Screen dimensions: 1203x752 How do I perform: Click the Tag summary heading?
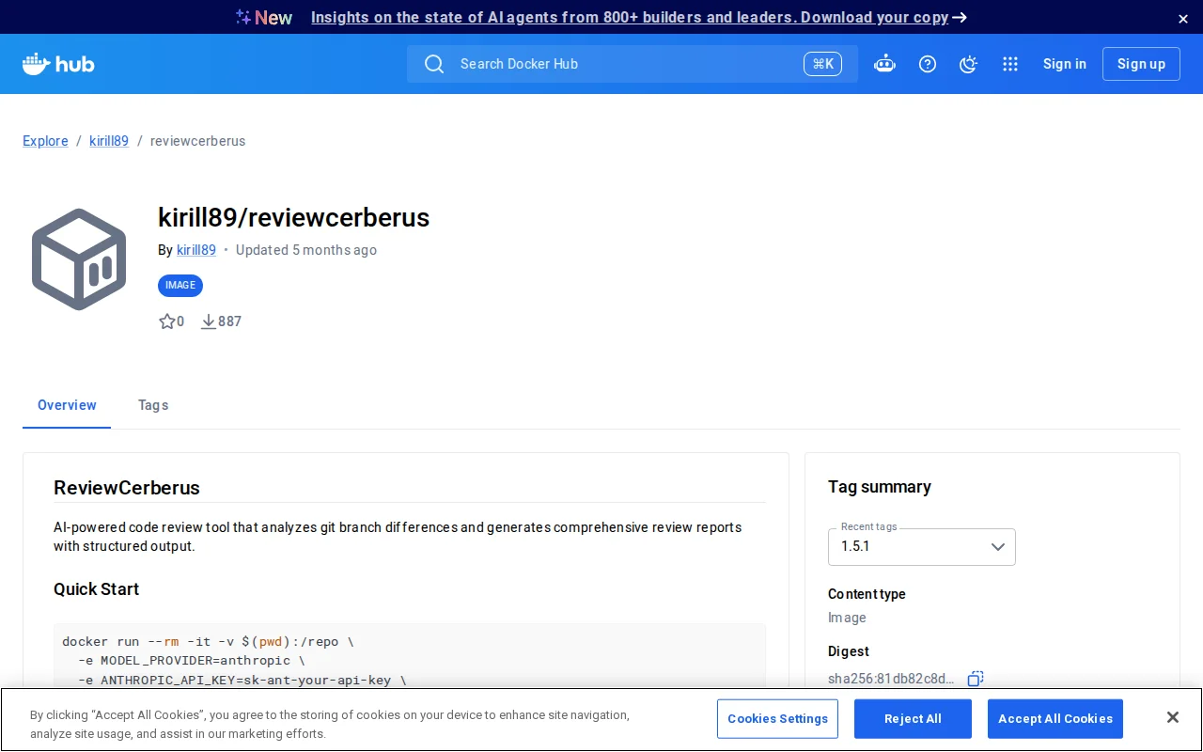coord(880,487)
